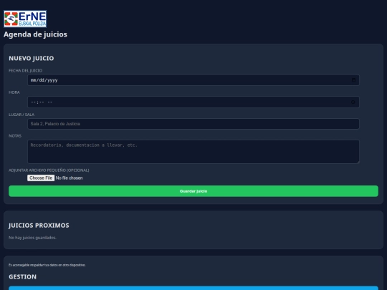The height and width of the screenshot is (290, 387).
Task: Click the NUEVO JUICIO heading
Action: 32,58
